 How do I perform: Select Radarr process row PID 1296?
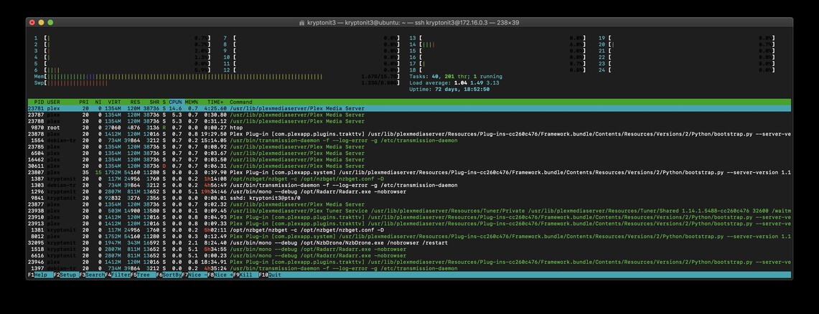point(409,191)
